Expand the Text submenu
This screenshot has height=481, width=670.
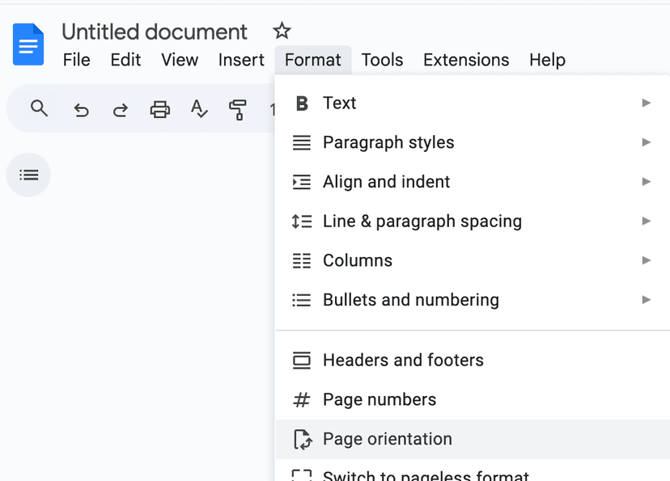(339, 103)
